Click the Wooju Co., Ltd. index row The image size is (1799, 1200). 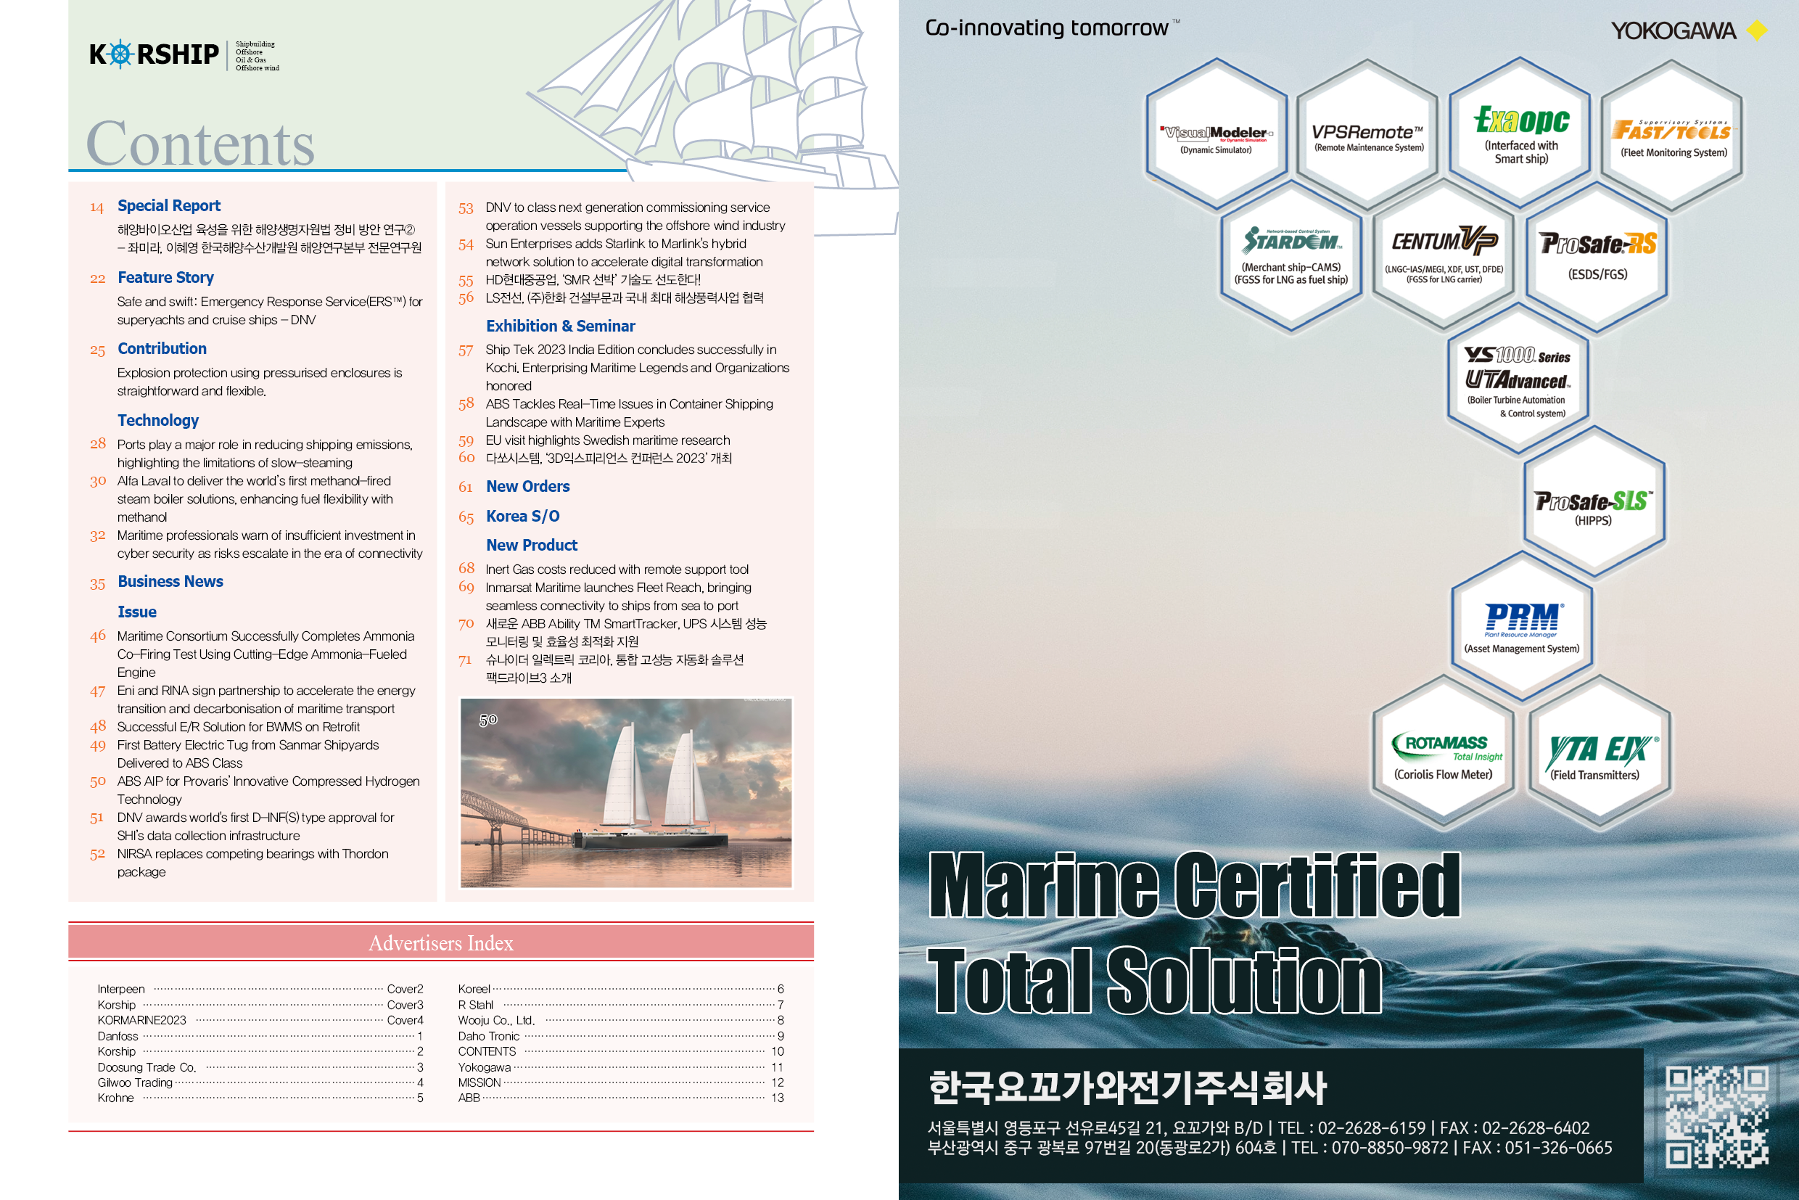point(622,1020)
